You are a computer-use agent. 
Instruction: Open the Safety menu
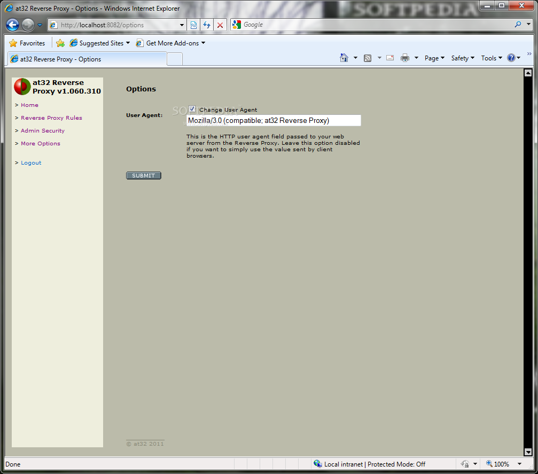coord(463,58)
